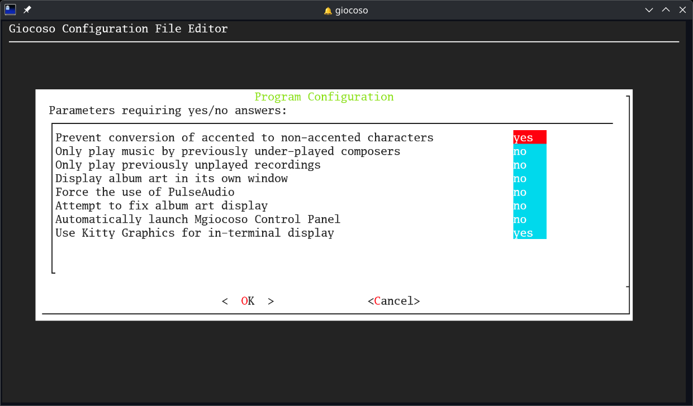Enable 'Attempt to fix album art display'
The width and height of the screenshot is (693, 406).
point(529,206)
